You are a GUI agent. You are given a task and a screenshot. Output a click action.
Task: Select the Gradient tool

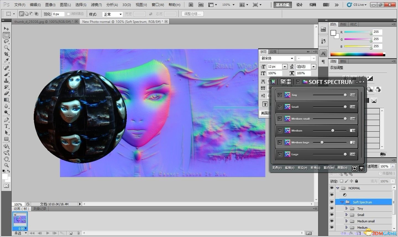[6, 100]
